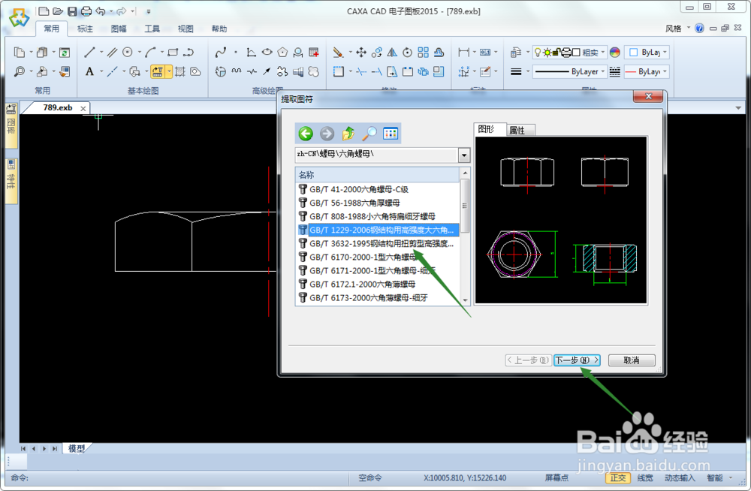The image size is (751, 491).
Task: Toggle 线宽 line width display
Action: coord(645,477)
